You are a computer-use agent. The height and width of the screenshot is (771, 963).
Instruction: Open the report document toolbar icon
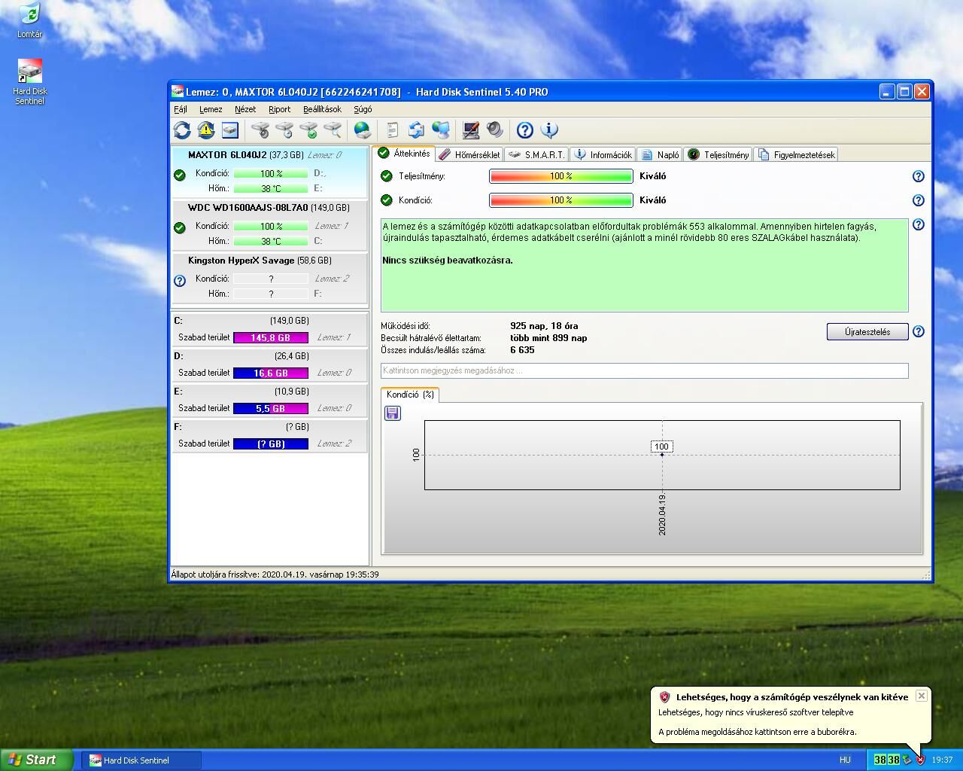pyautogui.click(x=392, y=130)
